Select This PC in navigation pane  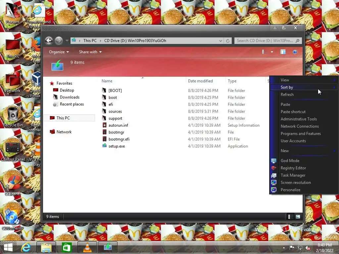(x=69, y=118)
